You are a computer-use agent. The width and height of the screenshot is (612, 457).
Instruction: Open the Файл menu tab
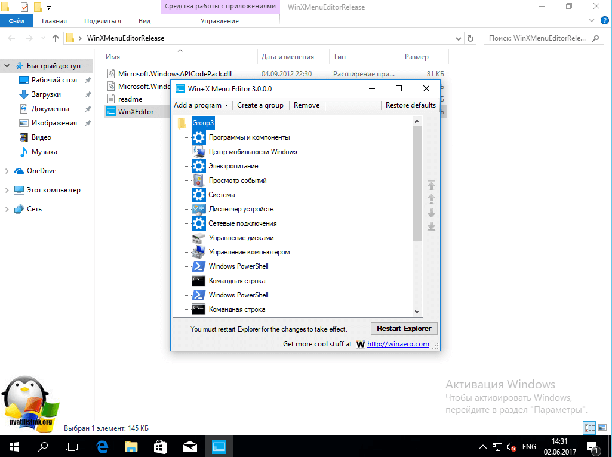click(x=16, y=21)
